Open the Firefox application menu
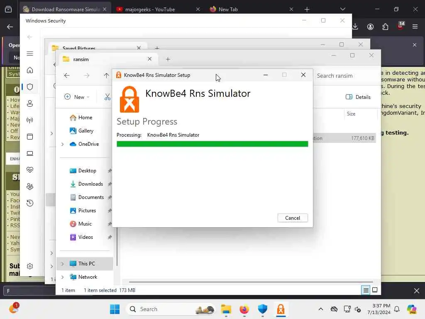 (x=415, y=27)
